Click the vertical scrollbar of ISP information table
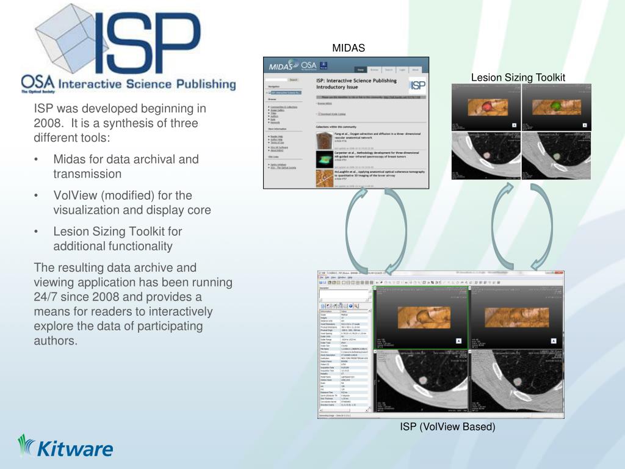 370,359
